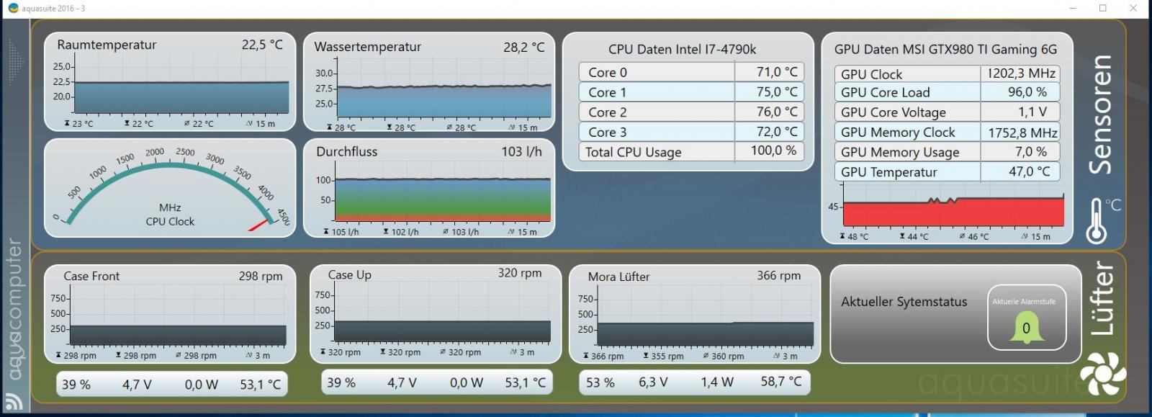Click the 1,4 W value under Mora Lüfter
This screenshot has height=417, width=1152.
[x=717, y=382]
